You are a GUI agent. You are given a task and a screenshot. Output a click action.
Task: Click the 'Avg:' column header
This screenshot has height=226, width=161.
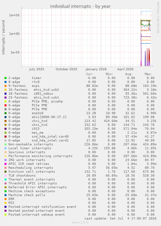pyautogui.click(x=129, y=74)
